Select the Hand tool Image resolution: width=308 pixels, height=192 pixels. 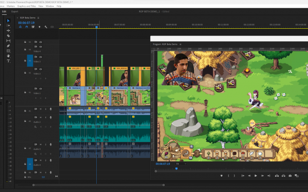[8, 56]
